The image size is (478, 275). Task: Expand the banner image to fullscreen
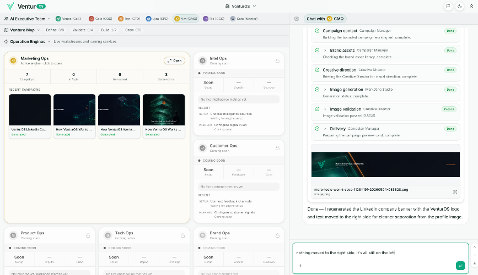coord(455,191)
